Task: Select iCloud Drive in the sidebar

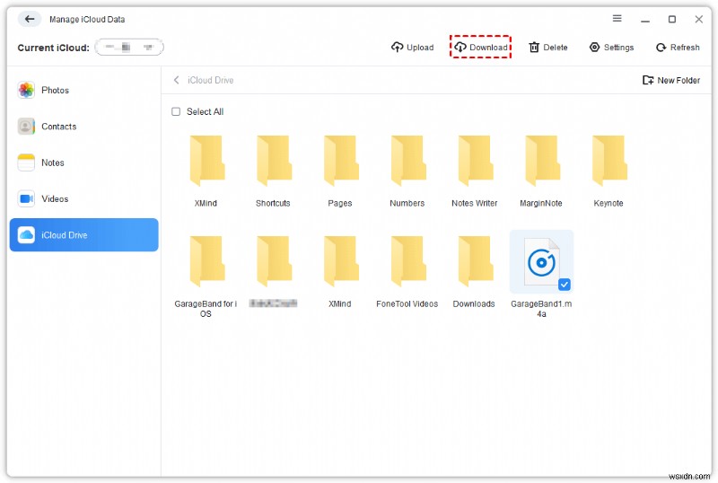Action: 83,234
